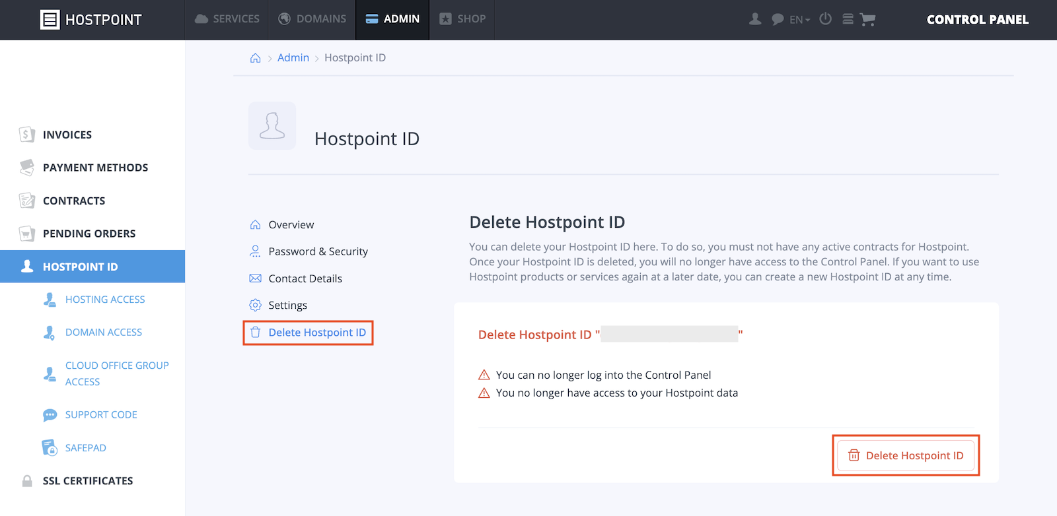Click the Admin breadcrumb link

[x=293, y=57]
